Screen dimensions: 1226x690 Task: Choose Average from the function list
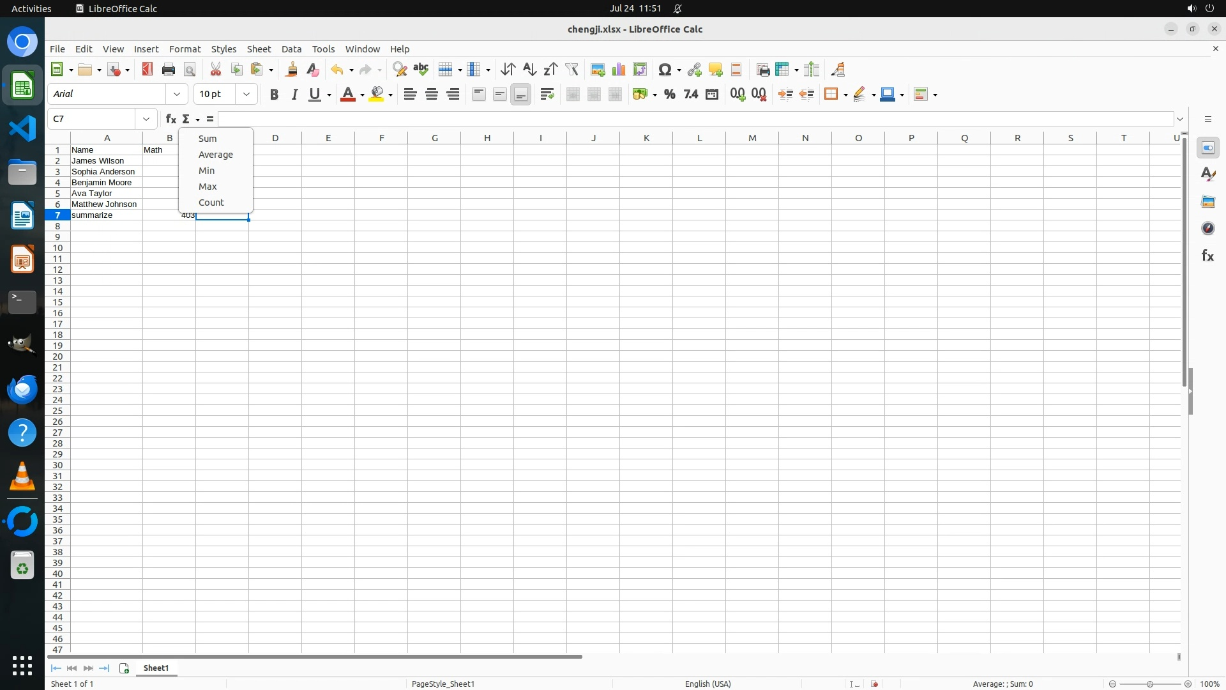pyautogui.click(x=215, y=155)
